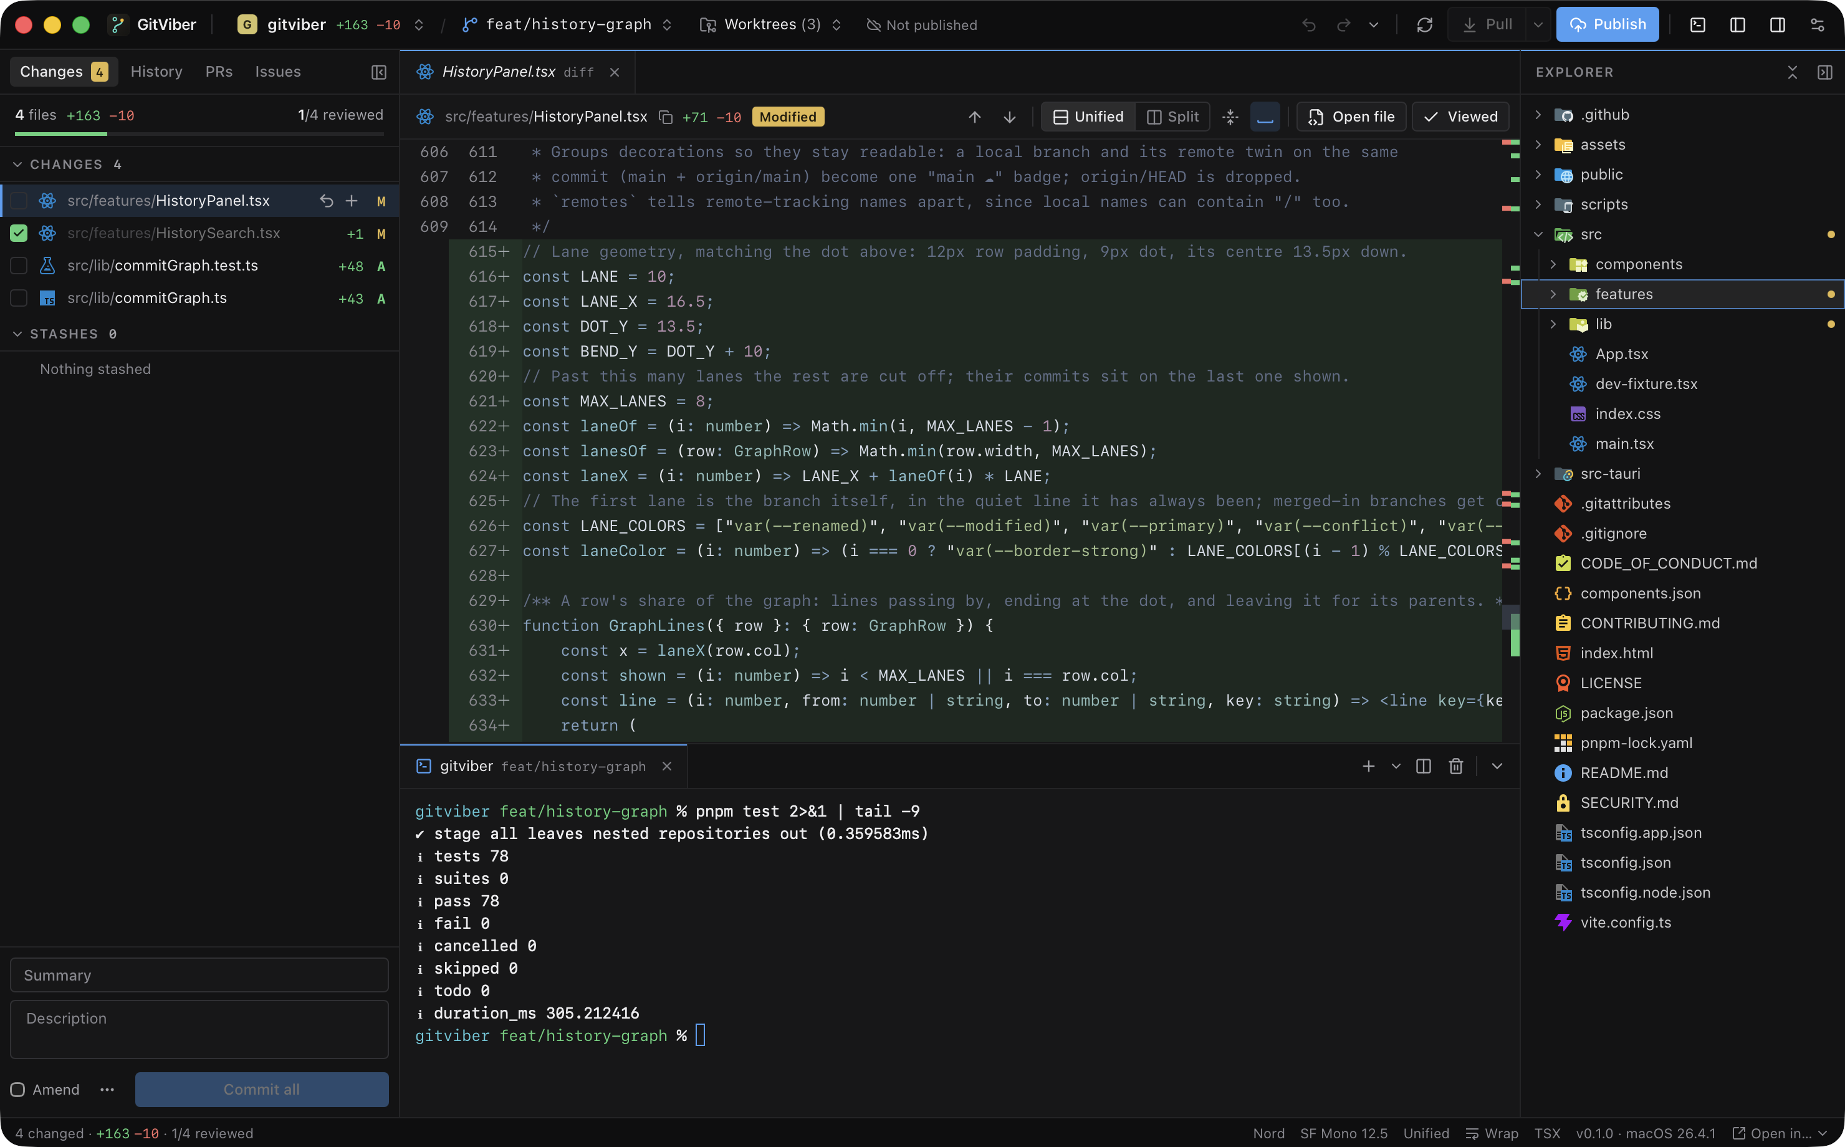Click the Publish button
1845x1147 pixels.
(1607, 24)
